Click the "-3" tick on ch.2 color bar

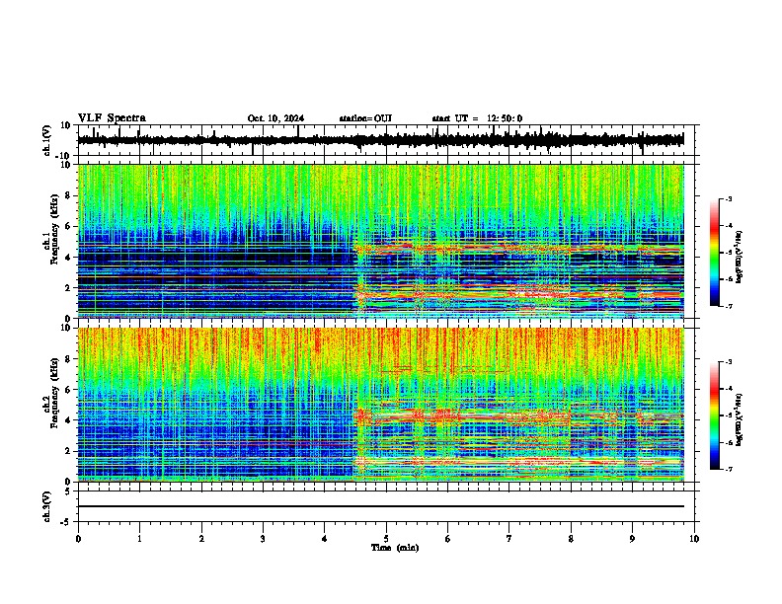click(x=729, y=362)
